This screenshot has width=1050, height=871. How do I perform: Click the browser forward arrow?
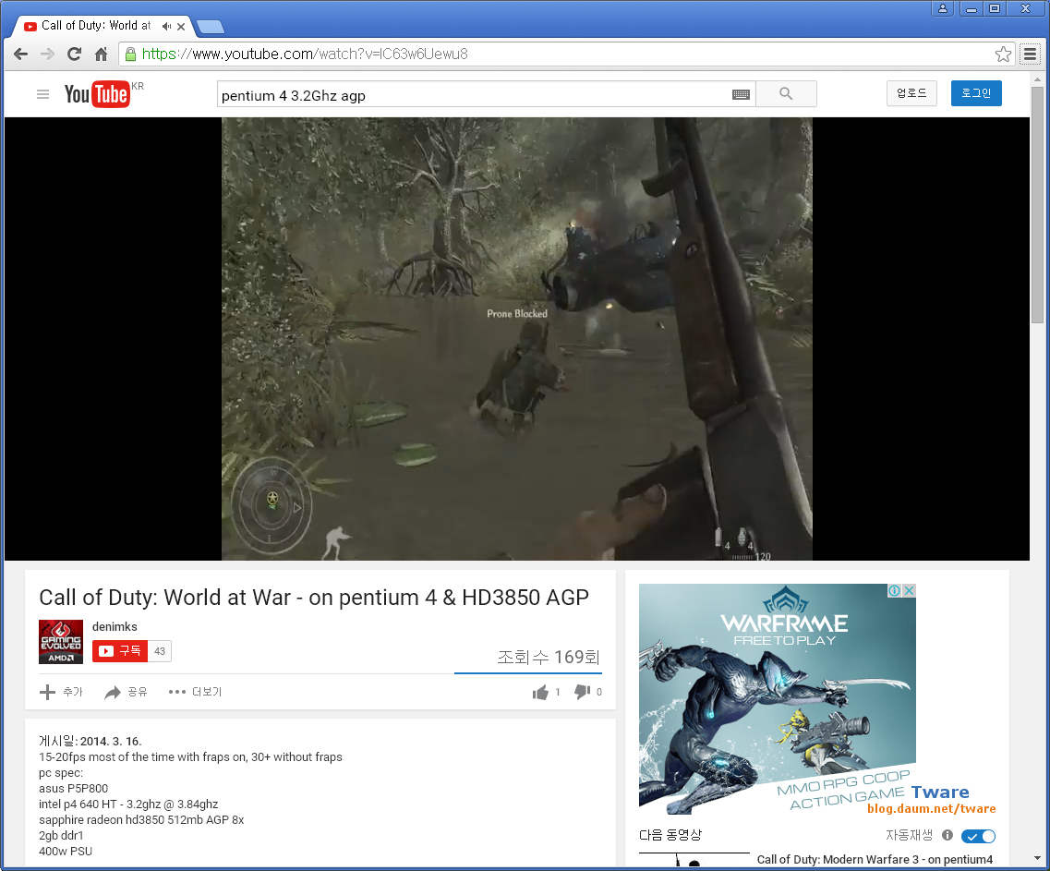(47, 54)
